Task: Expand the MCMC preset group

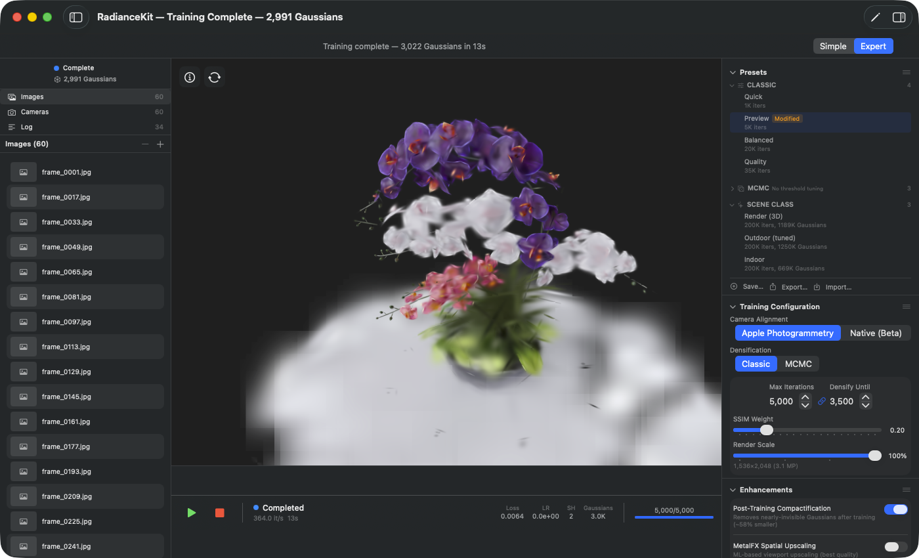Action: pos(733,188)
